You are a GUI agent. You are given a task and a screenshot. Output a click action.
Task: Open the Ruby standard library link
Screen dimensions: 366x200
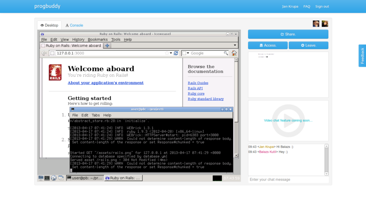(x=205, y=99)
